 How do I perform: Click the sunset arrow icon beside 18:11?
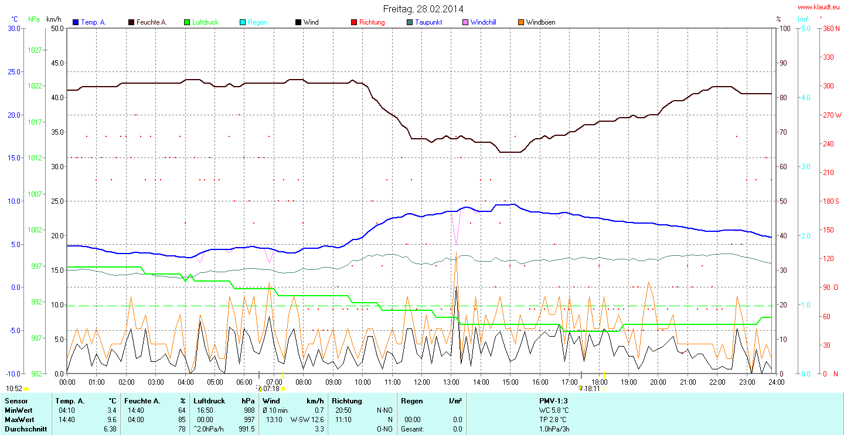point(580,388)
